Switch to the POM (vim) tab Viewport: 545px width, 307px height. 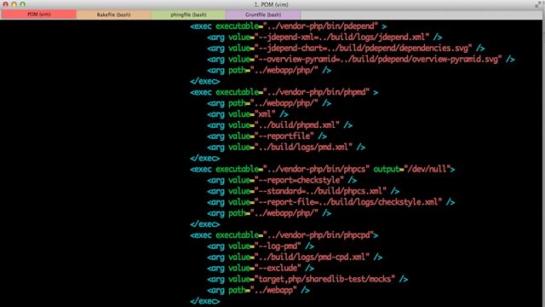click(x=38, y=14)
